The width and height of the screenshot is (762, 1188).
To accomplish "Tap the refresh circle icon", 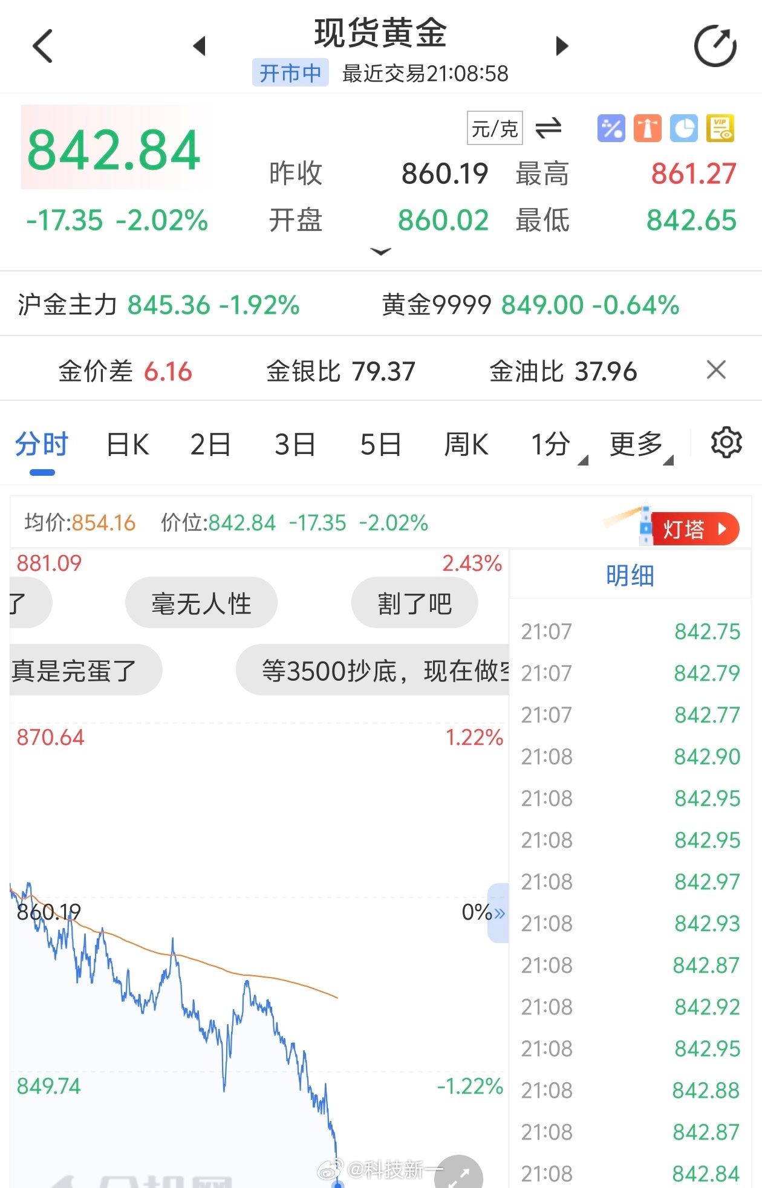I will 715,46.
